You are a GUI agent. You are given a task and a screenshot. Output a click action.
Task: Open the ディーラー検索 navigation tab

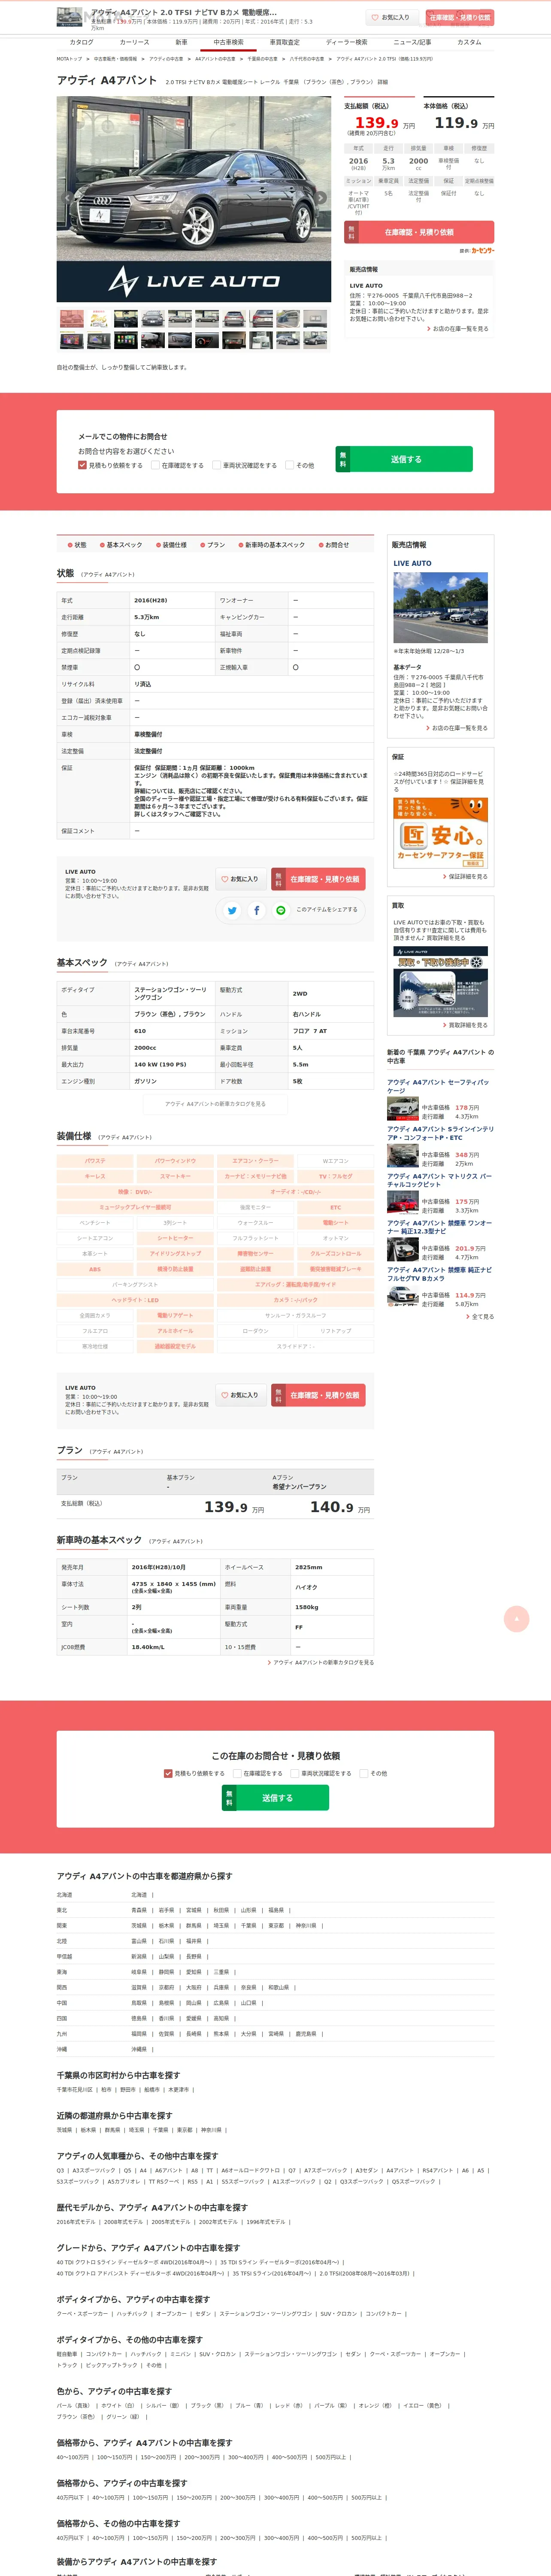click(x=346, y=42)
